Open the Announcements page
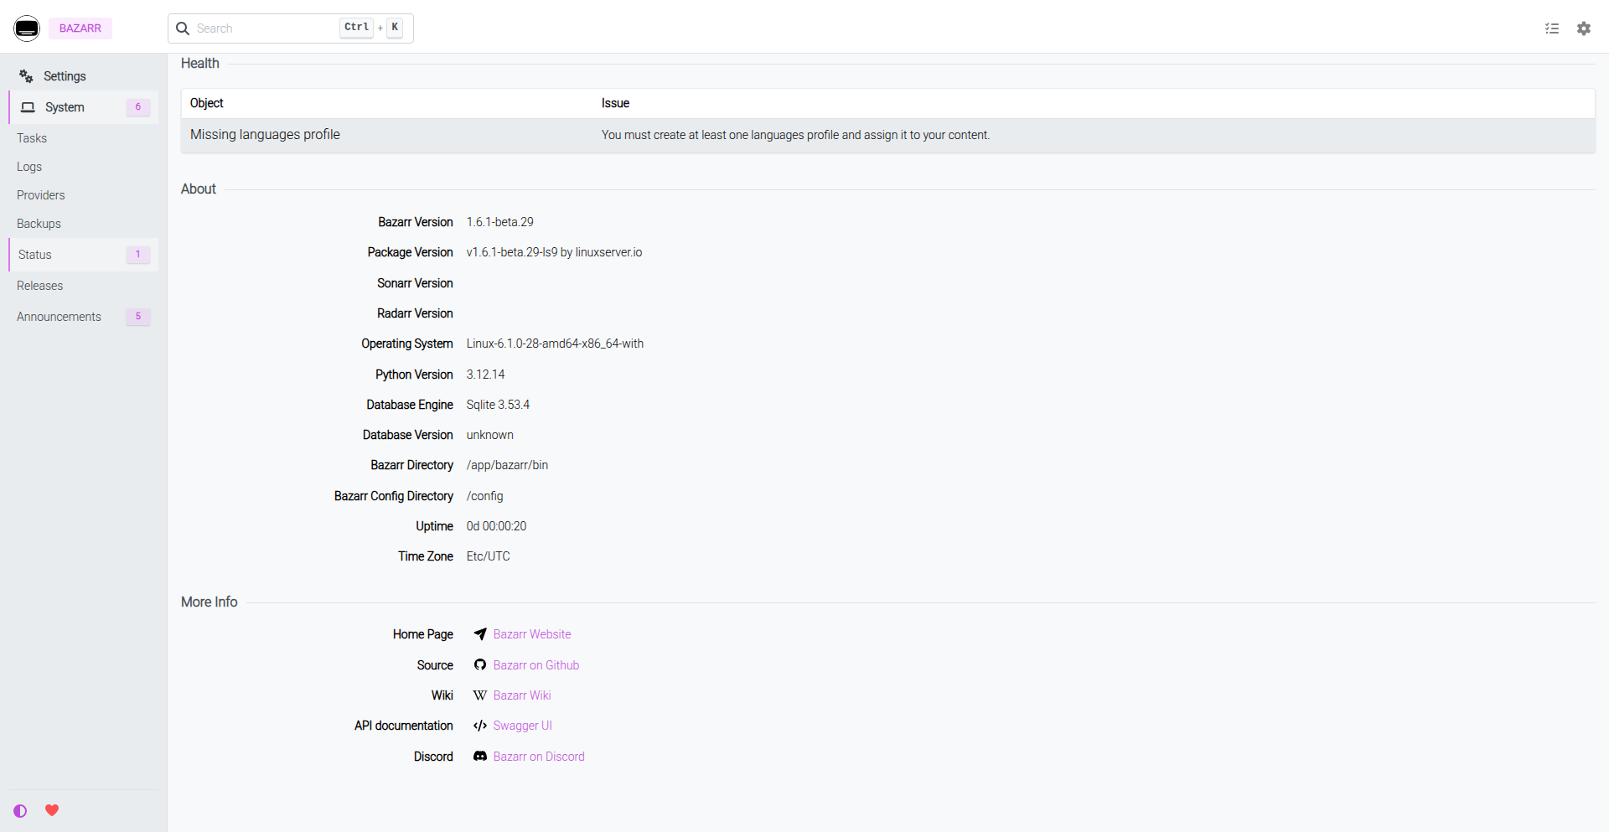Image resolution: width=1609 pixels, height=832 pixels. coord(84,317)
